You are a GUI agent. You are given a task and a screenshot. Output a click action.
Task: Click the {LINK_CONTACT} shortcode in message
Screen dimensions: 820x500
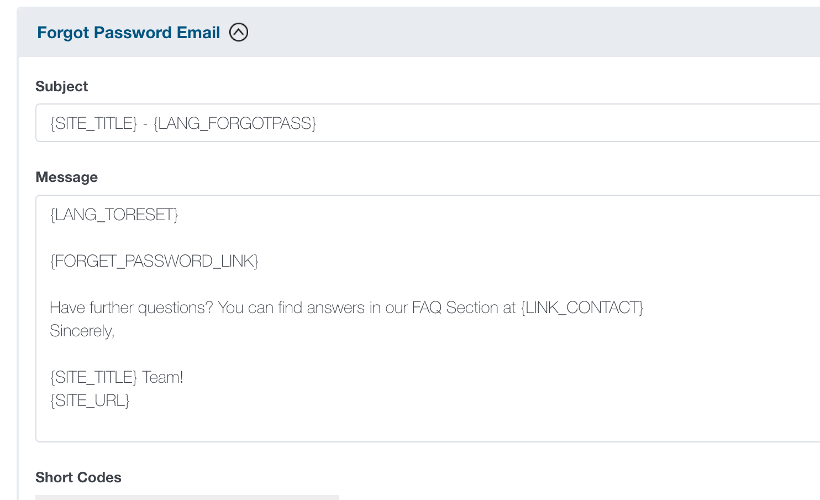tap(582, 308)
